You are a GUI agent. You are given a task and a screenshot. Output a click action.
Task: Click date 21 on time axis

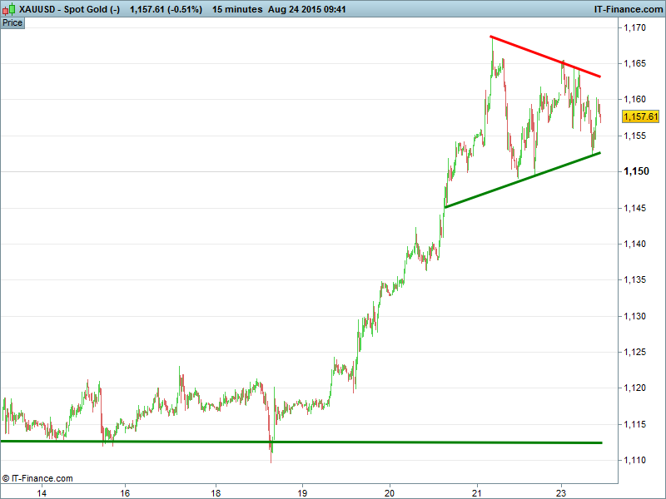tap(476, 492)
